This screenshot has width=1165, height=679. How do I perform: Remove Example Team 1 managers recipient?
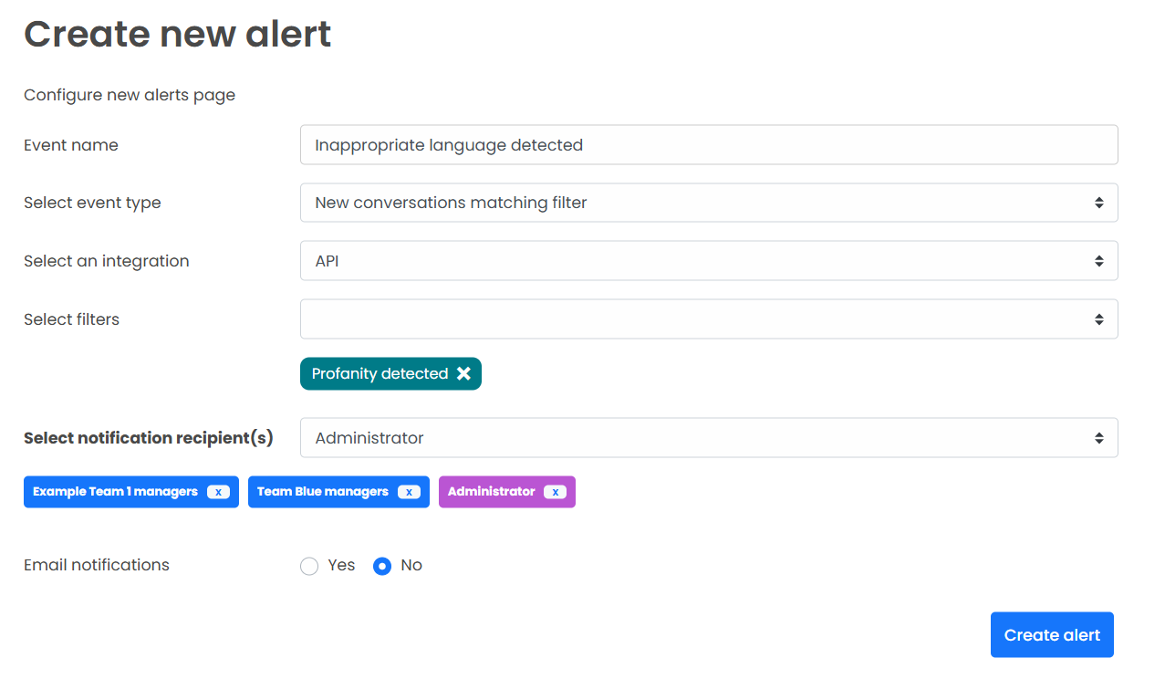(x=218, y=492)
